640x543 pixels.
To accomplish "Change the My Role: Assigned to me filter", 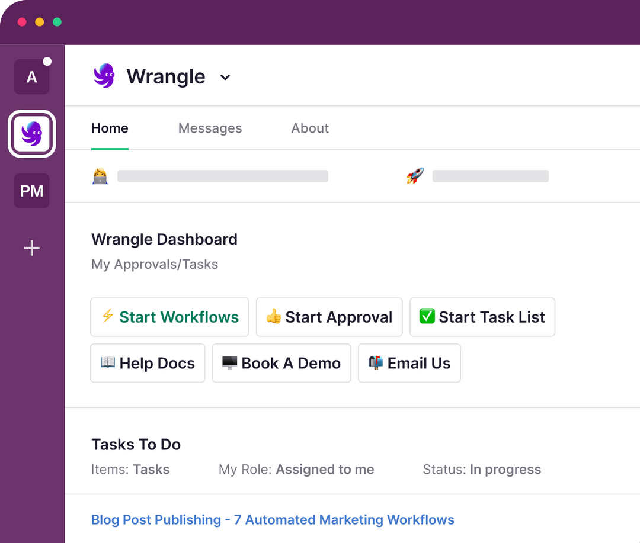I will coord(325,469).
